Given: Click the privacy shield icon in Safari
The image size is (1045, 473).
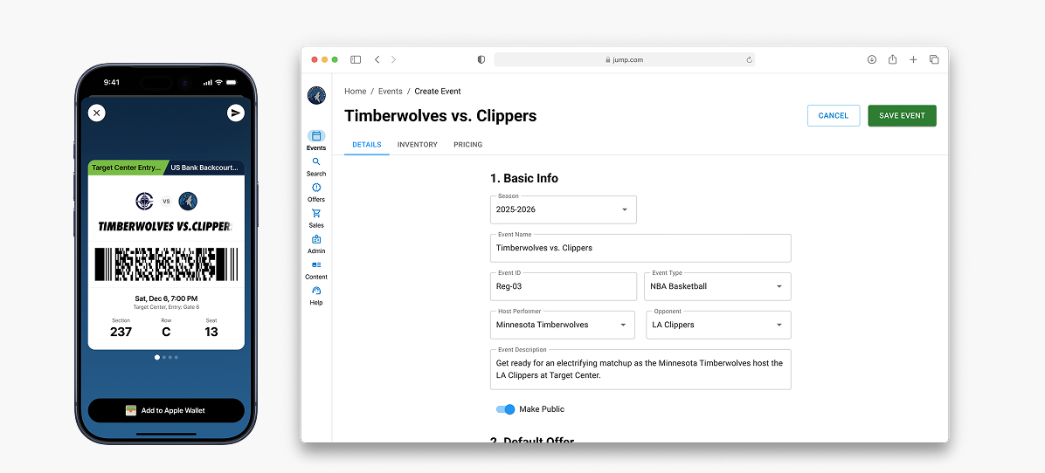Looking at the screenshot, I should 481,59.
